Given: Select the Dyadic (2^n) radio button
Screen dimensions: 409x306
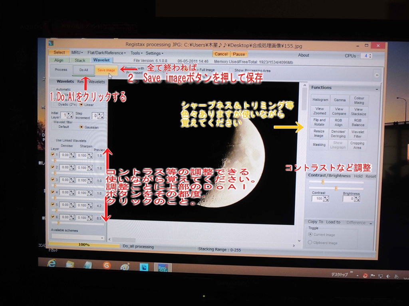Looking at the screenshot, I should point(55,104).
